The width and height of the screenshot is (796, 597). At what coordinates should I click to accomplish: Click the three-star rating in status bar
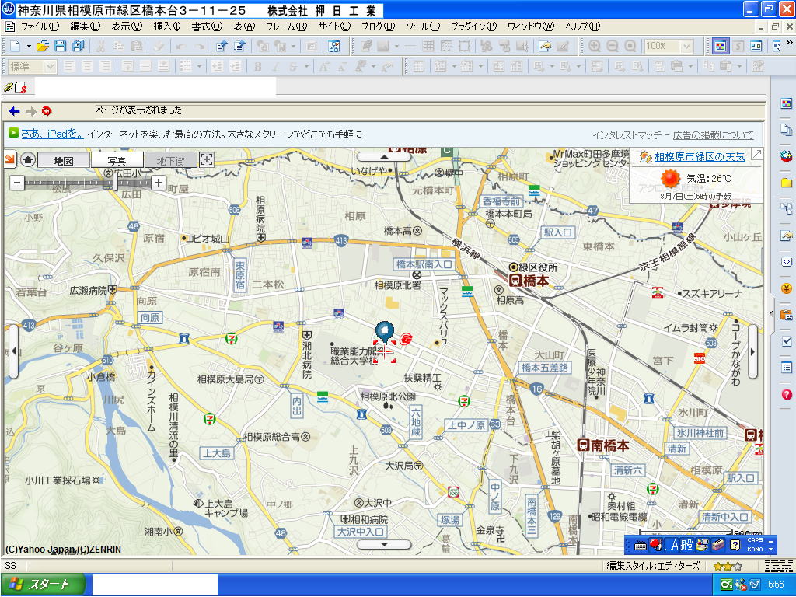tap(728, 566)
